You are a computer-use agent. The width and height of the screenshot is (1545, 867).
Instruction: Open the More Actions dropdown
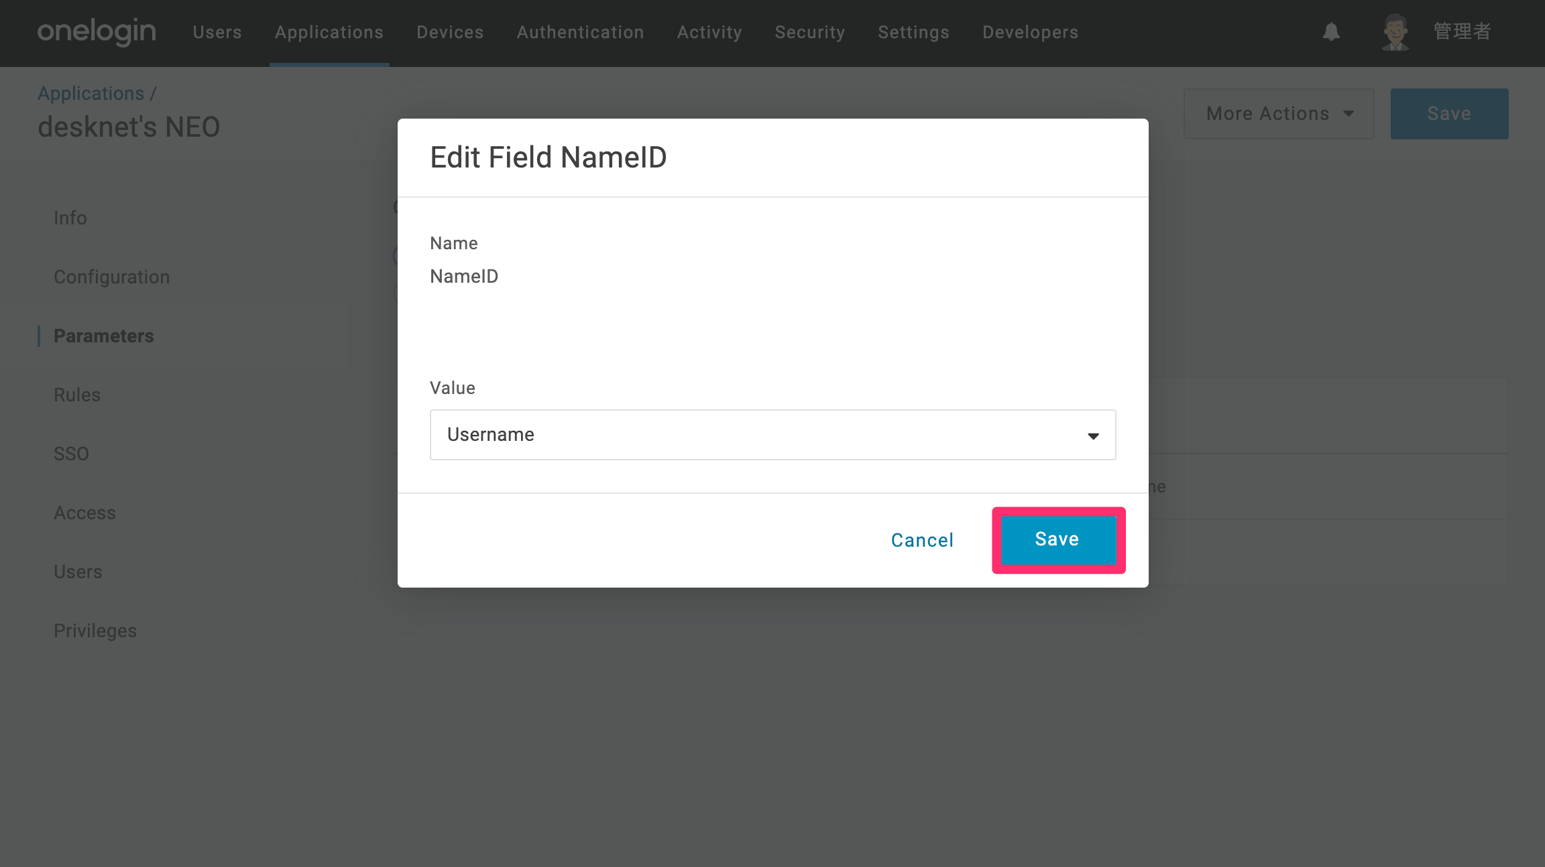1279,114
